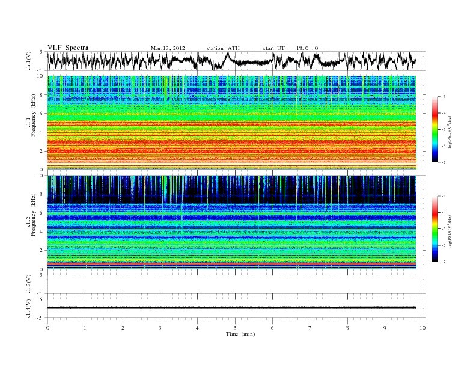The height and width of the screenshot is (368, 476).
Task: Click the "10" tick on the time axis
Action: pyautogui.click(x=423, y=328)
